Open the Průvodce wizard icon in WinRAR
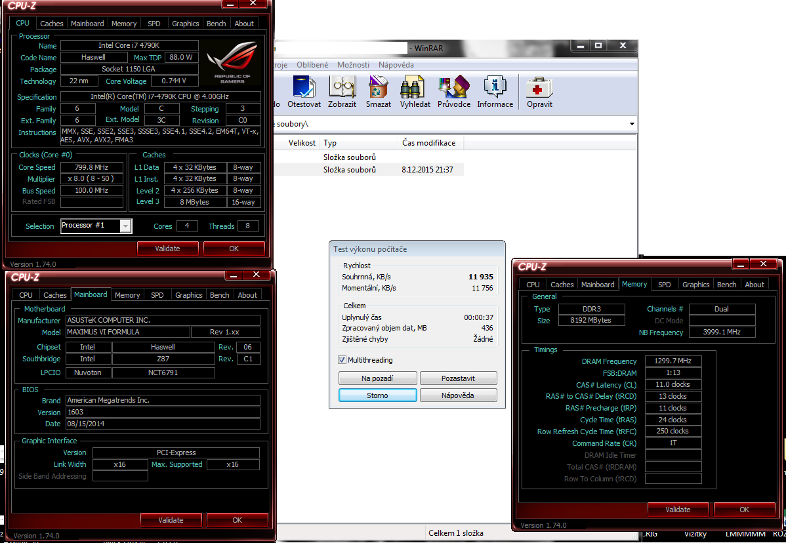The image size is (786, 543). pyautogui.click(x=454, y=92)
